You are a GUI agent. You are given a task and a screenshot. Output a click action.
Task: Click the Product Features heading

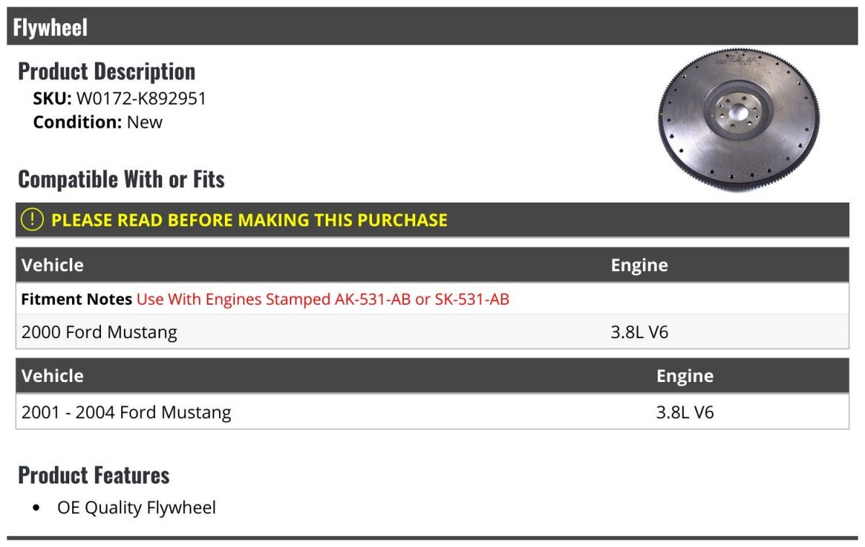94,476
